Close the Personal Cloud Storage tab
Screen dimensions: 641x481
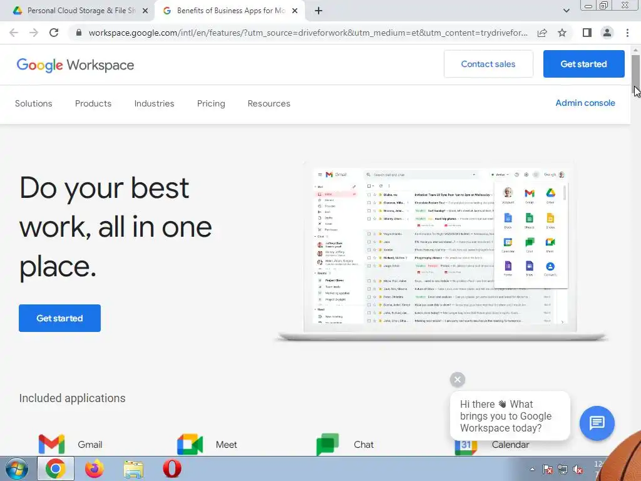(145, 11)
